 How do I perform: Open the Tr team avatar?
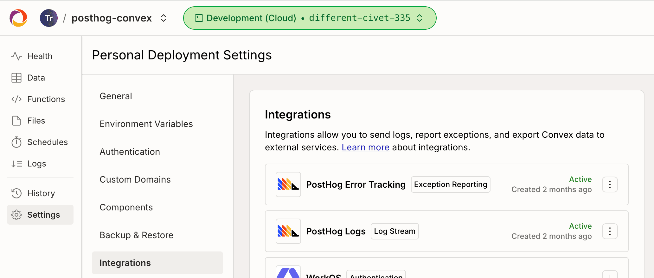click(x=49, y=18)
